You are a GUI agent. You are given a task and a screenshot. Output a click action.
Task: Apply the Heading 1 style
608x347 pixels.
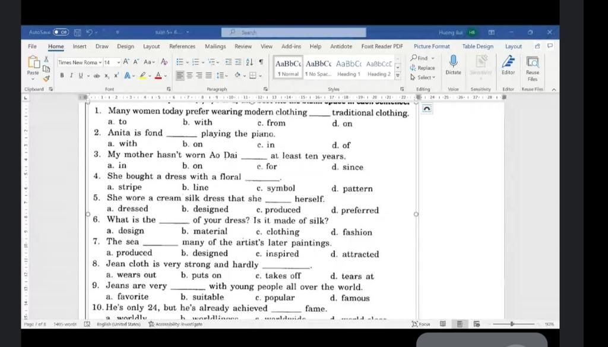point(348,68)
